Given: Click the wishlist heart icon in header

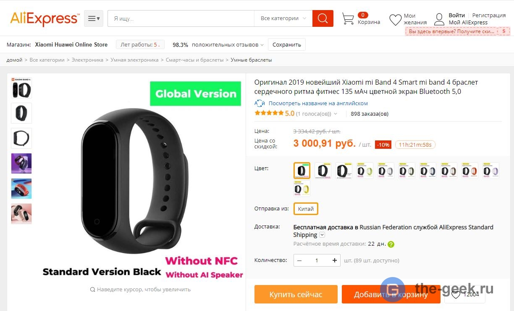Looking at the screenshot, I should pos(395,19).
